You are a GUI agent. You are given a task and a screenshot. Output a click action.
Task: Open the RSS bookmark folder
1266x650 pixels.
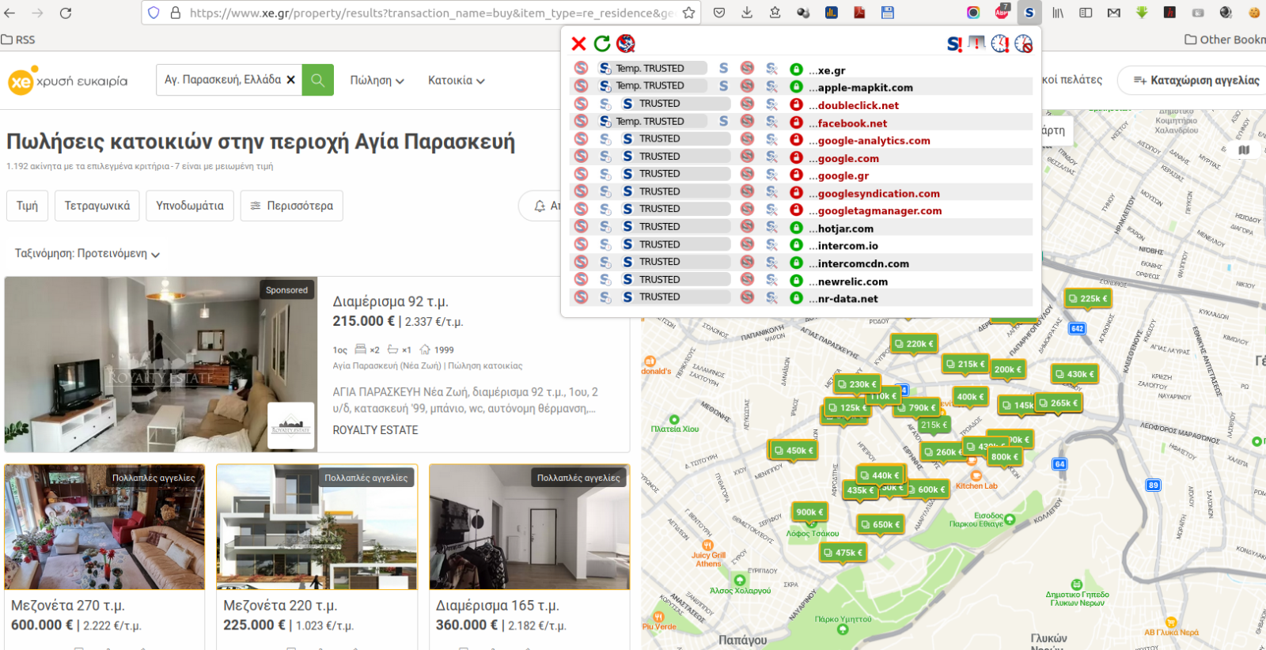pos(18,40)
